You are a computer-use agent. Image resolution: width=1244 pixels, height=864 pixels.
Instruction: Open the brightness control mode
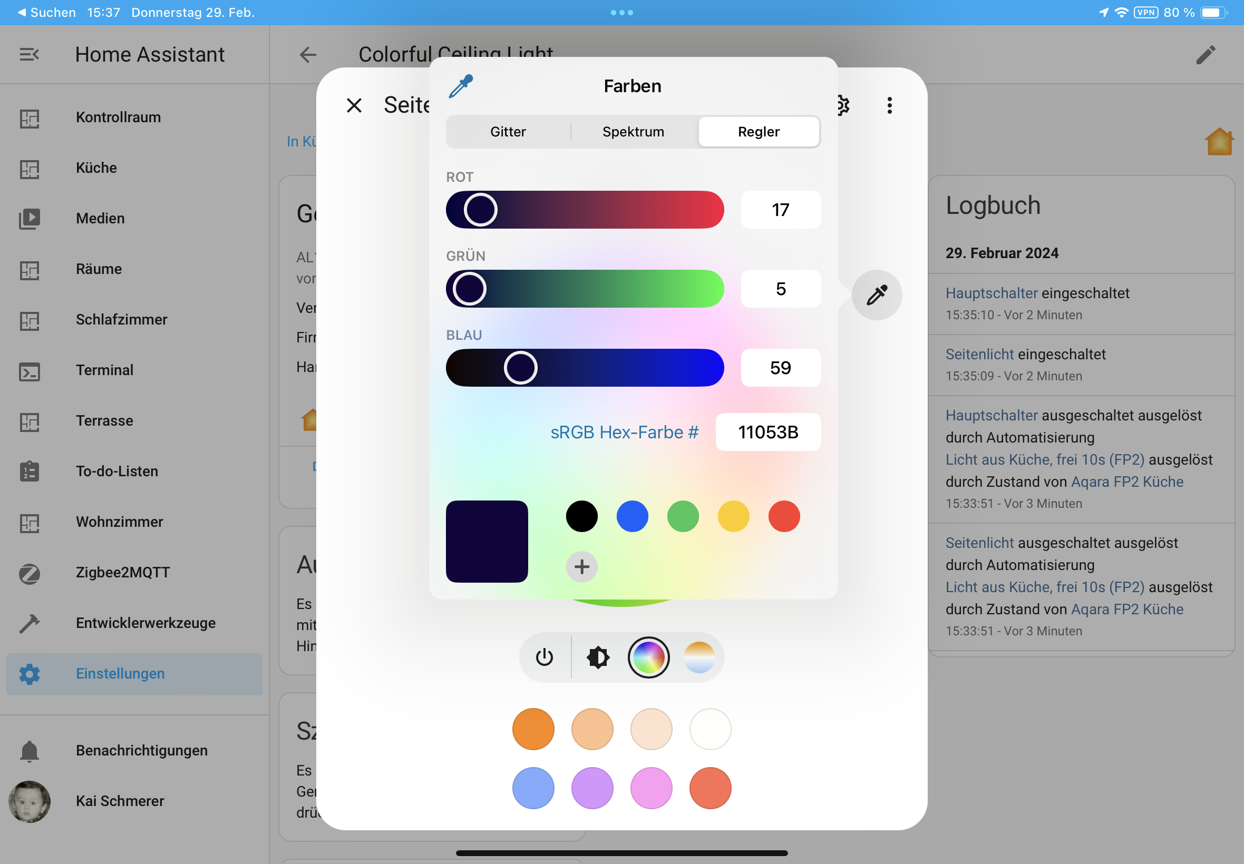[x=597, y=657]
